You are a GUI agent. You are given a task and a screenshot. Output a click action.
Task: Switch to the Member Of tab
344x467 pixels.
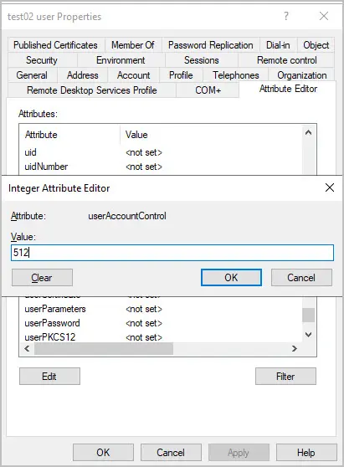[133, 45]
